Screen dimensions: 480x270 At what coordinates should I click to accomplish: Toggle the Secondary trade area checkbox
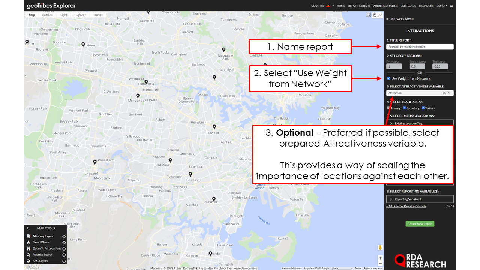(404, 108)
